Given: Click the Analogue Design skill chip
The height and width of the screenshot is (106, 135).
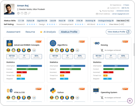Looking at the screenshot, I should pos(106,21).
